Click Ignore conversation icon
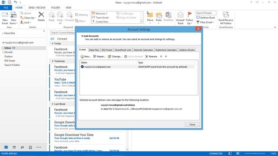278x156 pixels. [x=26, y=13]
